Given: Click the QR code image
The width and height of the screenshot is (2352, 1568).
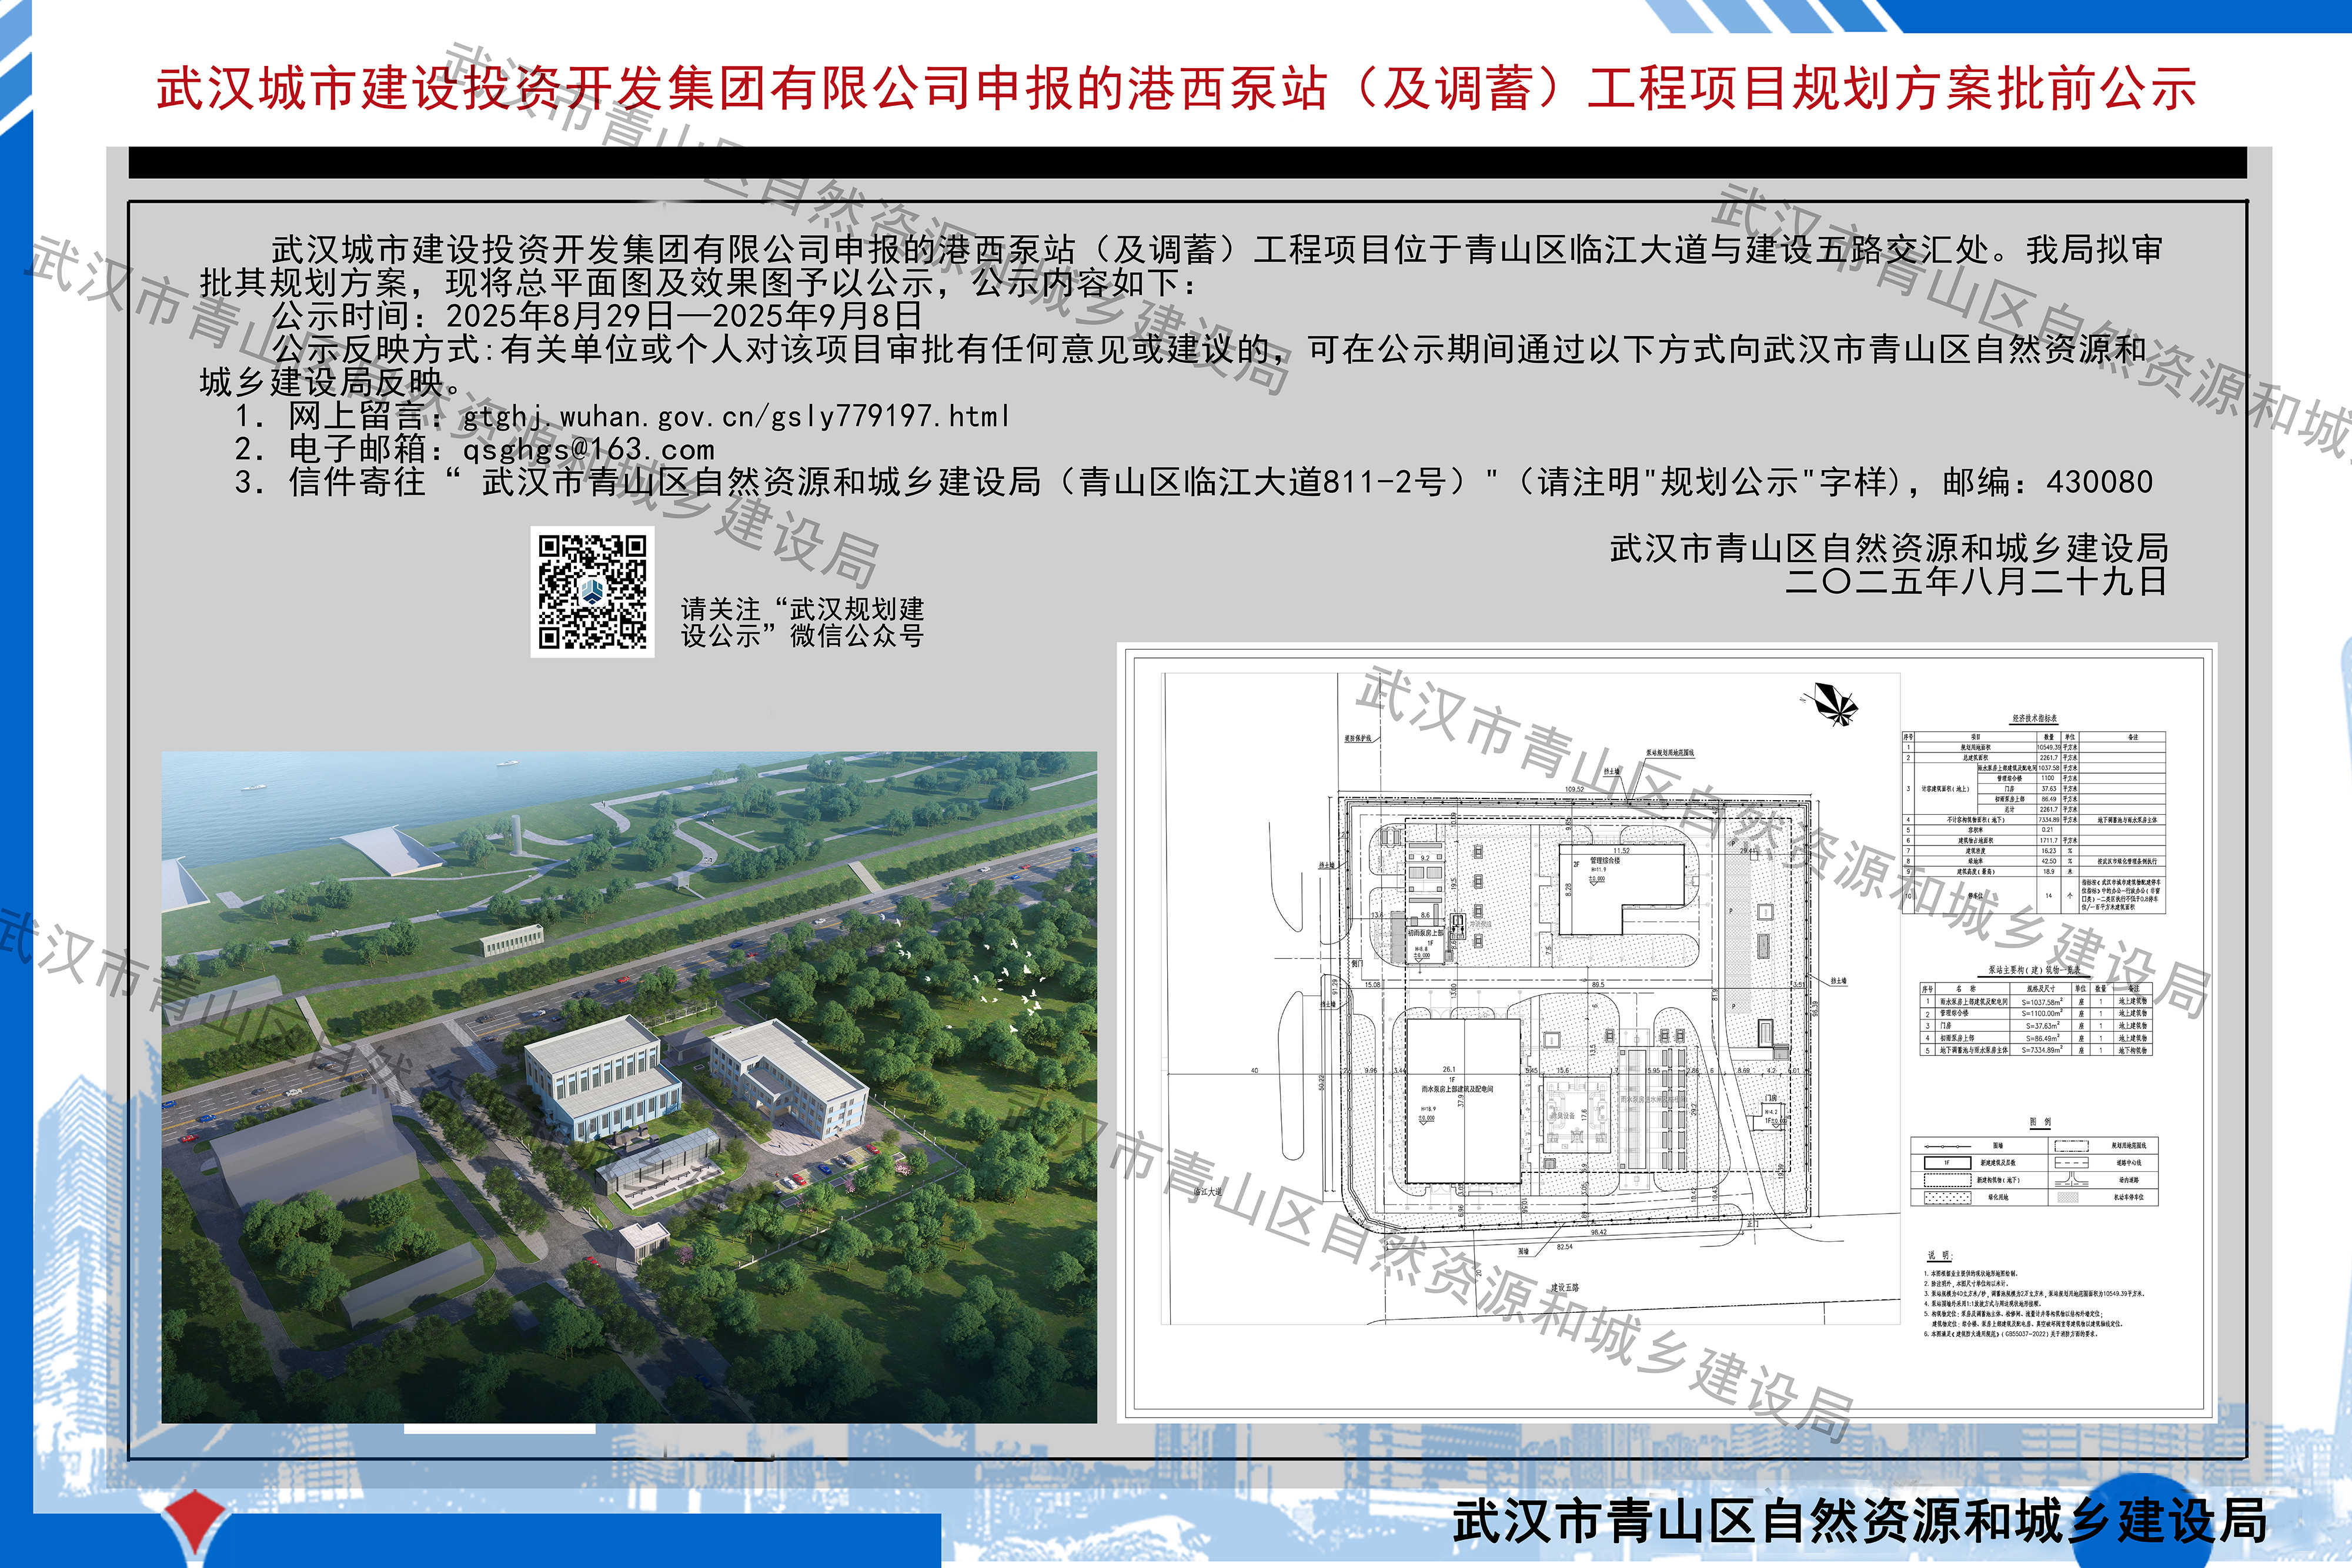Looking at the screenshot, I should tap(592, 592).
